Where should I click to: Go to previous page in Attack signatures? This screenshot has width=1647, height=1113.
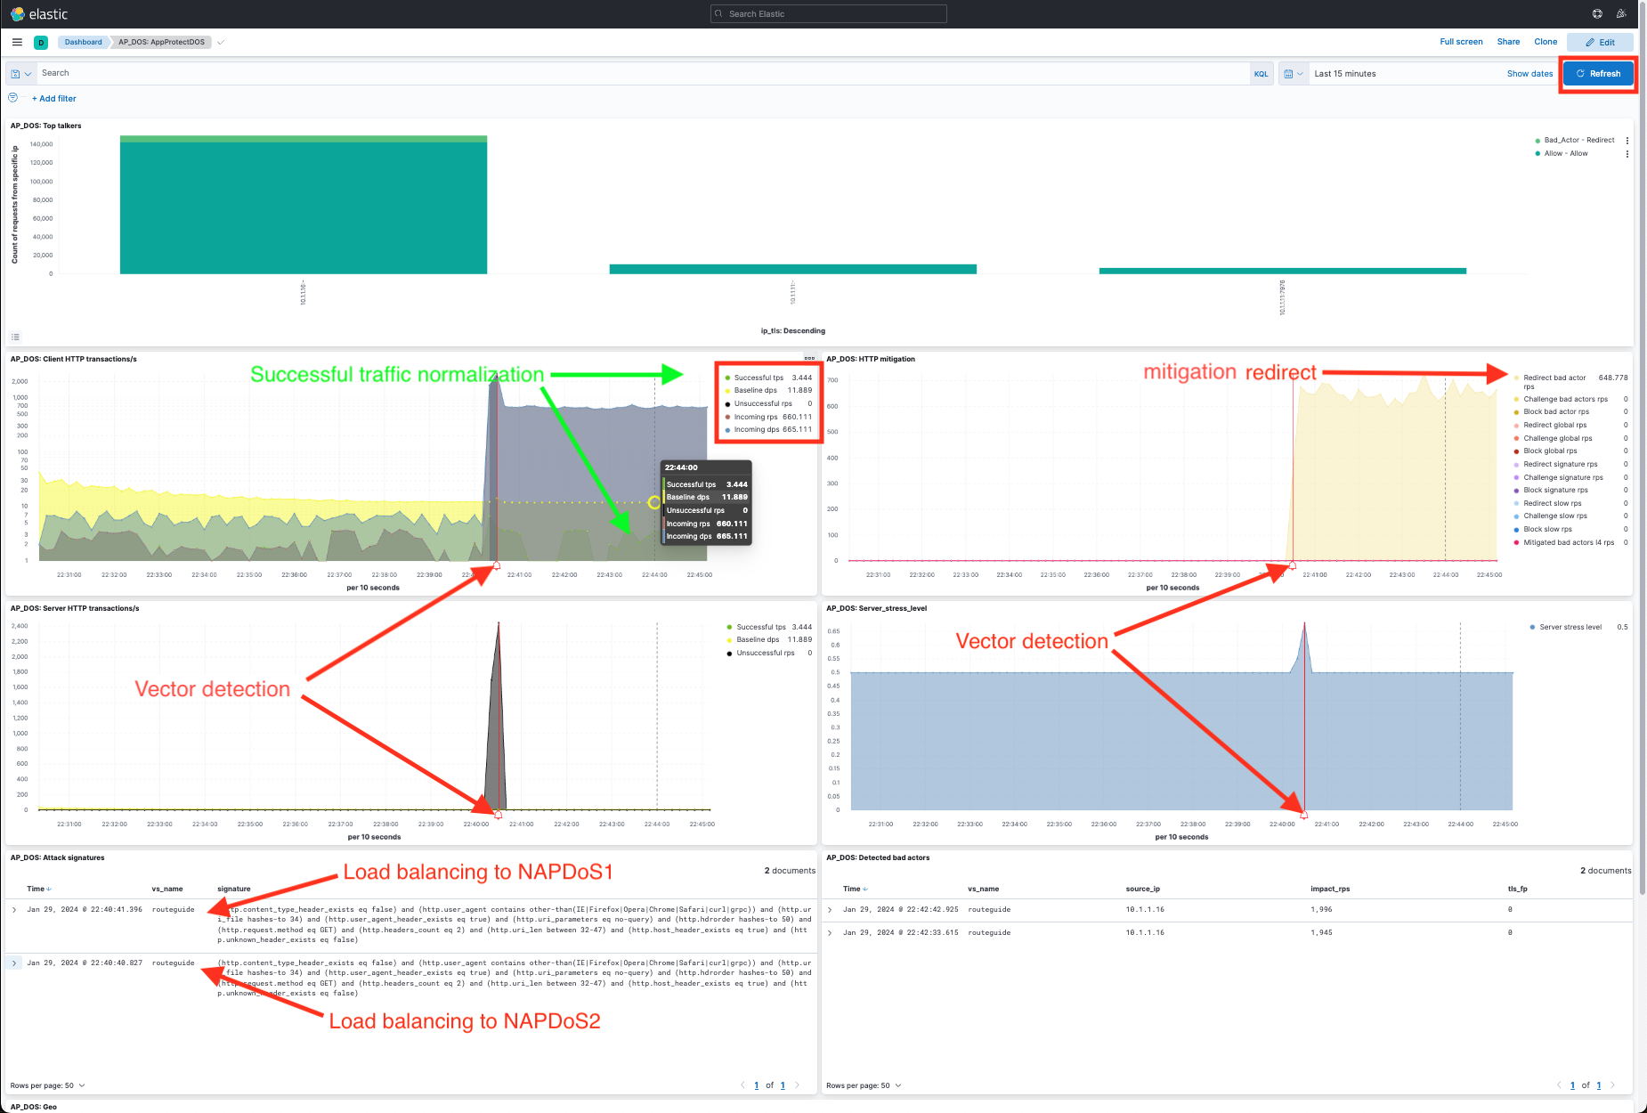point(742,1085)
